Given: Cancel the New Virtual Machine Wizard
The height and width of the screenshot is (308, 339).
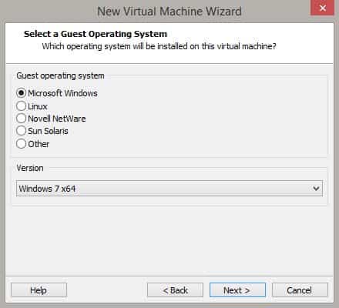Looking at the screenshot, I should (x=300, y=290).
